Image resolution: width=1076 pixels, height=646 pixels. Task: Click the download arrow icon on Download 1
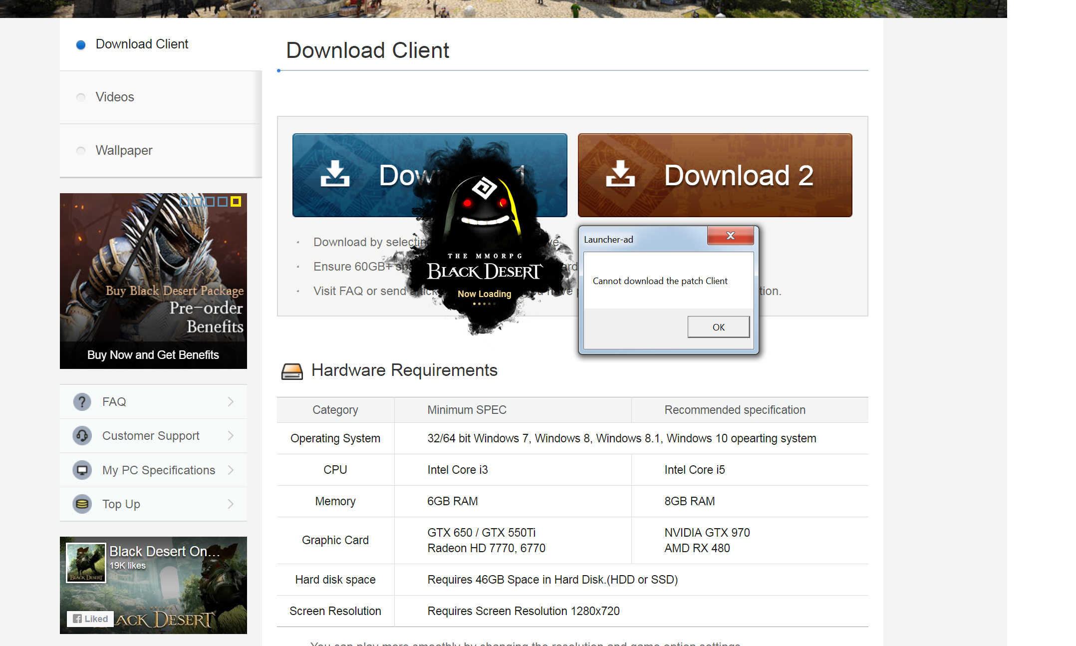[x=335, y=174]
